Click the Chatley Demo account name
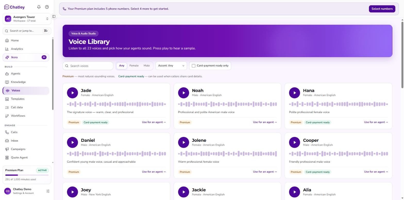The width and height of the screenshot is (404, 200). coord(22,189)
